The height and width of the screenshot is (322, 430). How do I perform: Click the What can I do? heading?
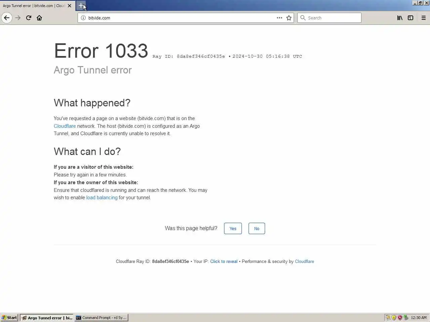tap(87, 152)
